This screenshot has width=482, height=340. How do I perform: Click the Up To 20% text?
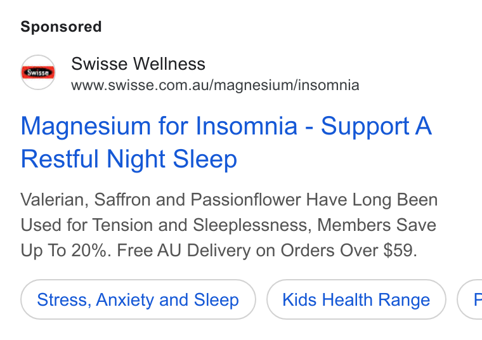[x=66, y=250]
